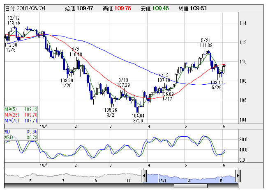Click the closing price 終値 109.63
The height and width of the screenshot is (192, 268).
pos(192,8)
